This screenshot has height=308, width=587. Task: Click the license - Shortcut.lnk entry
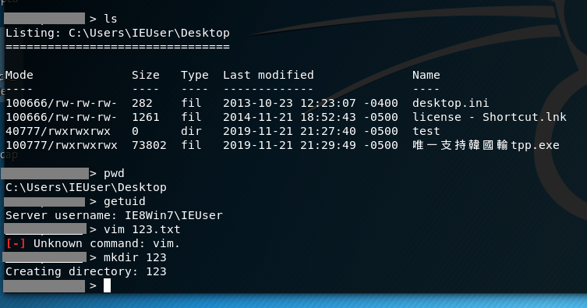[490, 117]
